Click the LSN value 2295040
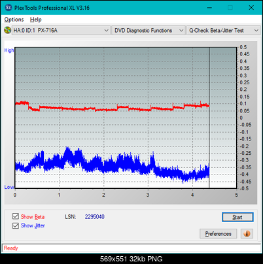 point(95,217)
